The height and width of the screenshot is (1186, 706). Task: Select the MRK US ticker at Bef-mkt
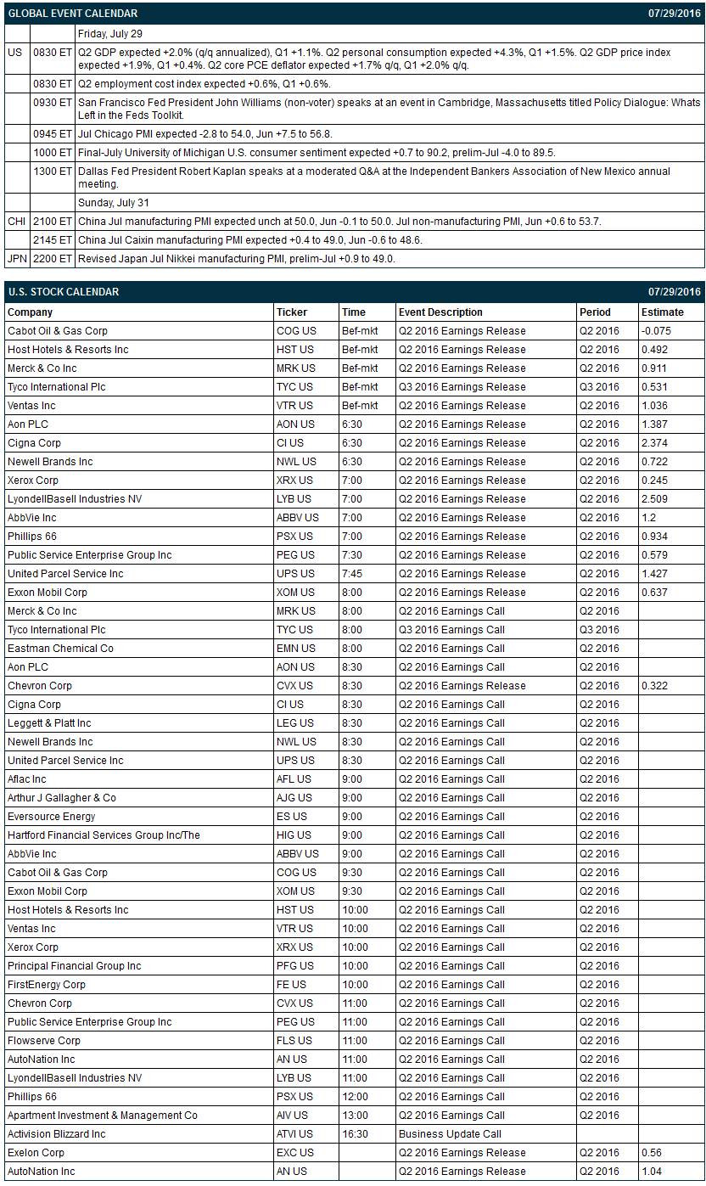pos(294,368)
